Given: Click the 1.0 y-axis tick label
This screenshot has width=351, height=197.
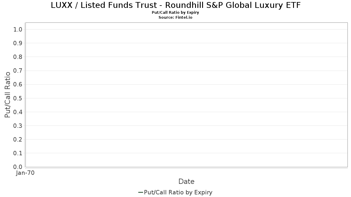Looking at the screenshot, I should click(x=18, y=29).
